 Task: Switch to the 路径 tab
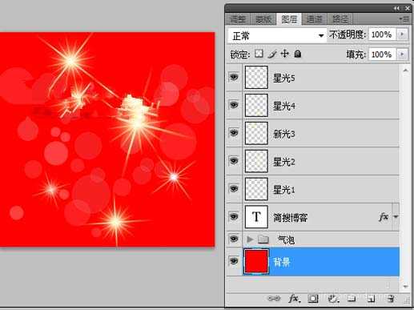point(340,19)
